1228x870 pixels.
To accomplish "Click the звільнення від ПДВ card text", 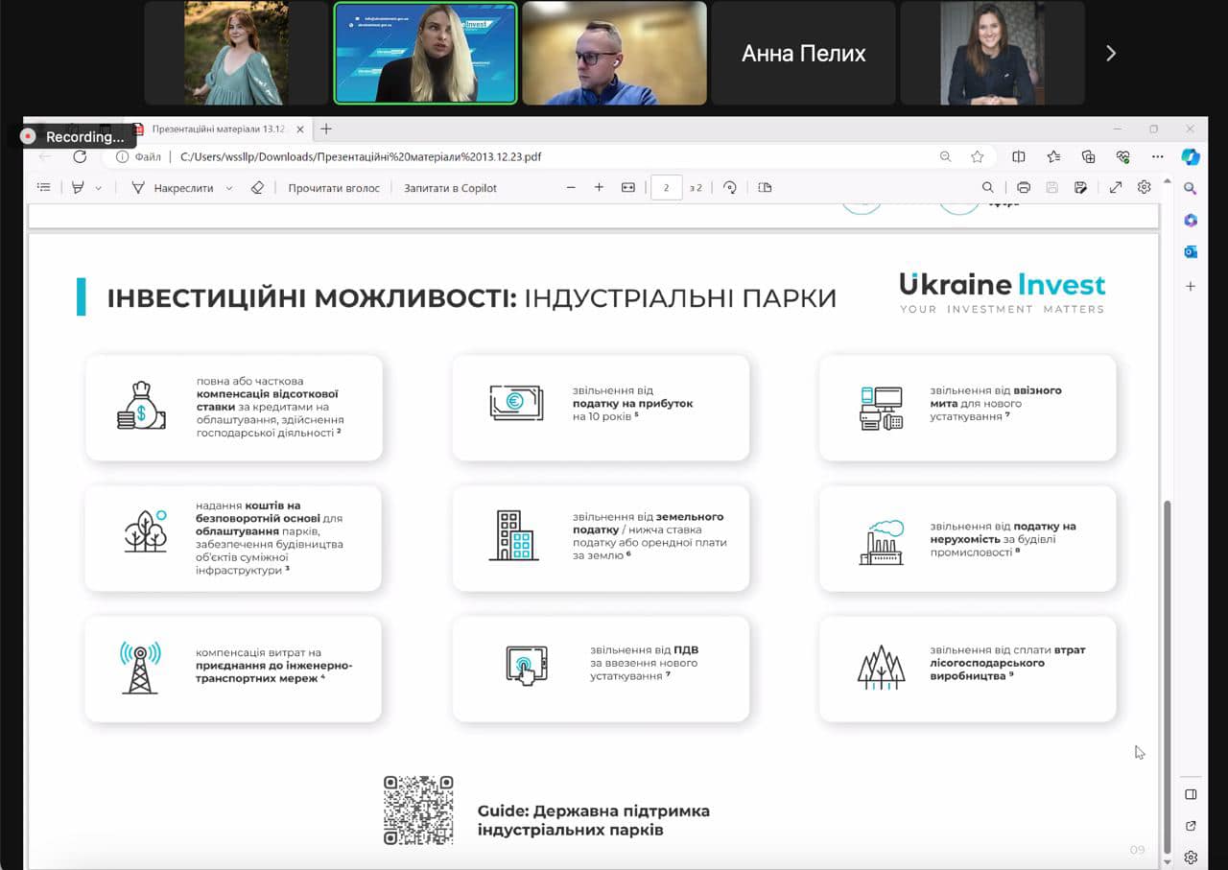I will coord(644,663).
